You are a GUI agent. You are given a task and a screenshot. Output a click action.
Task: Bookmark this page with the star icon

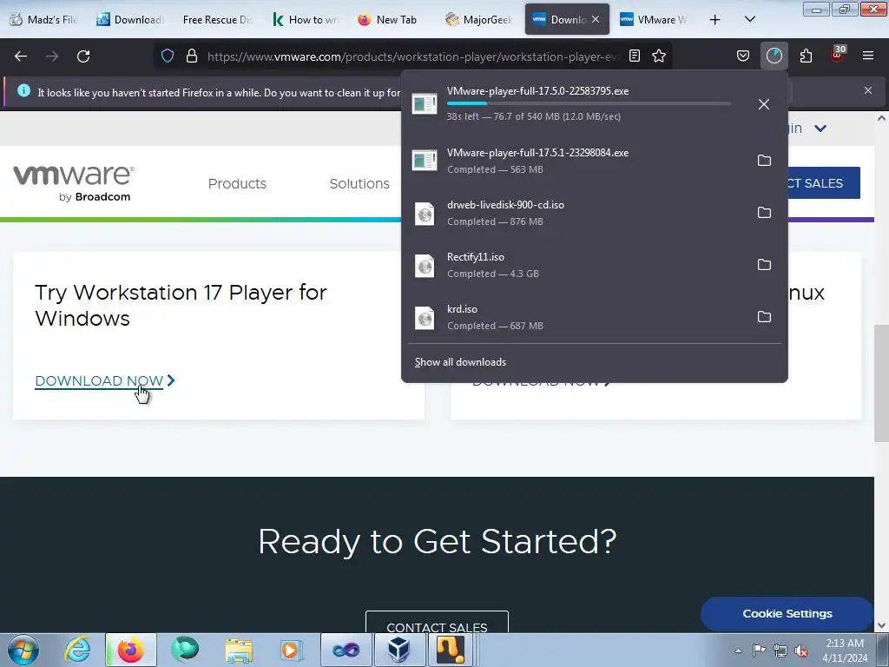coord(659,56)
